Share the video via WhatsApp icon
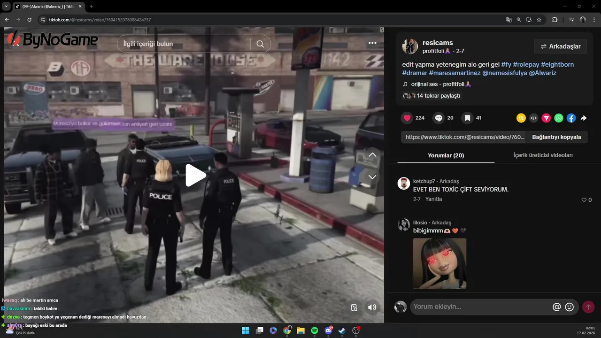 [558, 118]
